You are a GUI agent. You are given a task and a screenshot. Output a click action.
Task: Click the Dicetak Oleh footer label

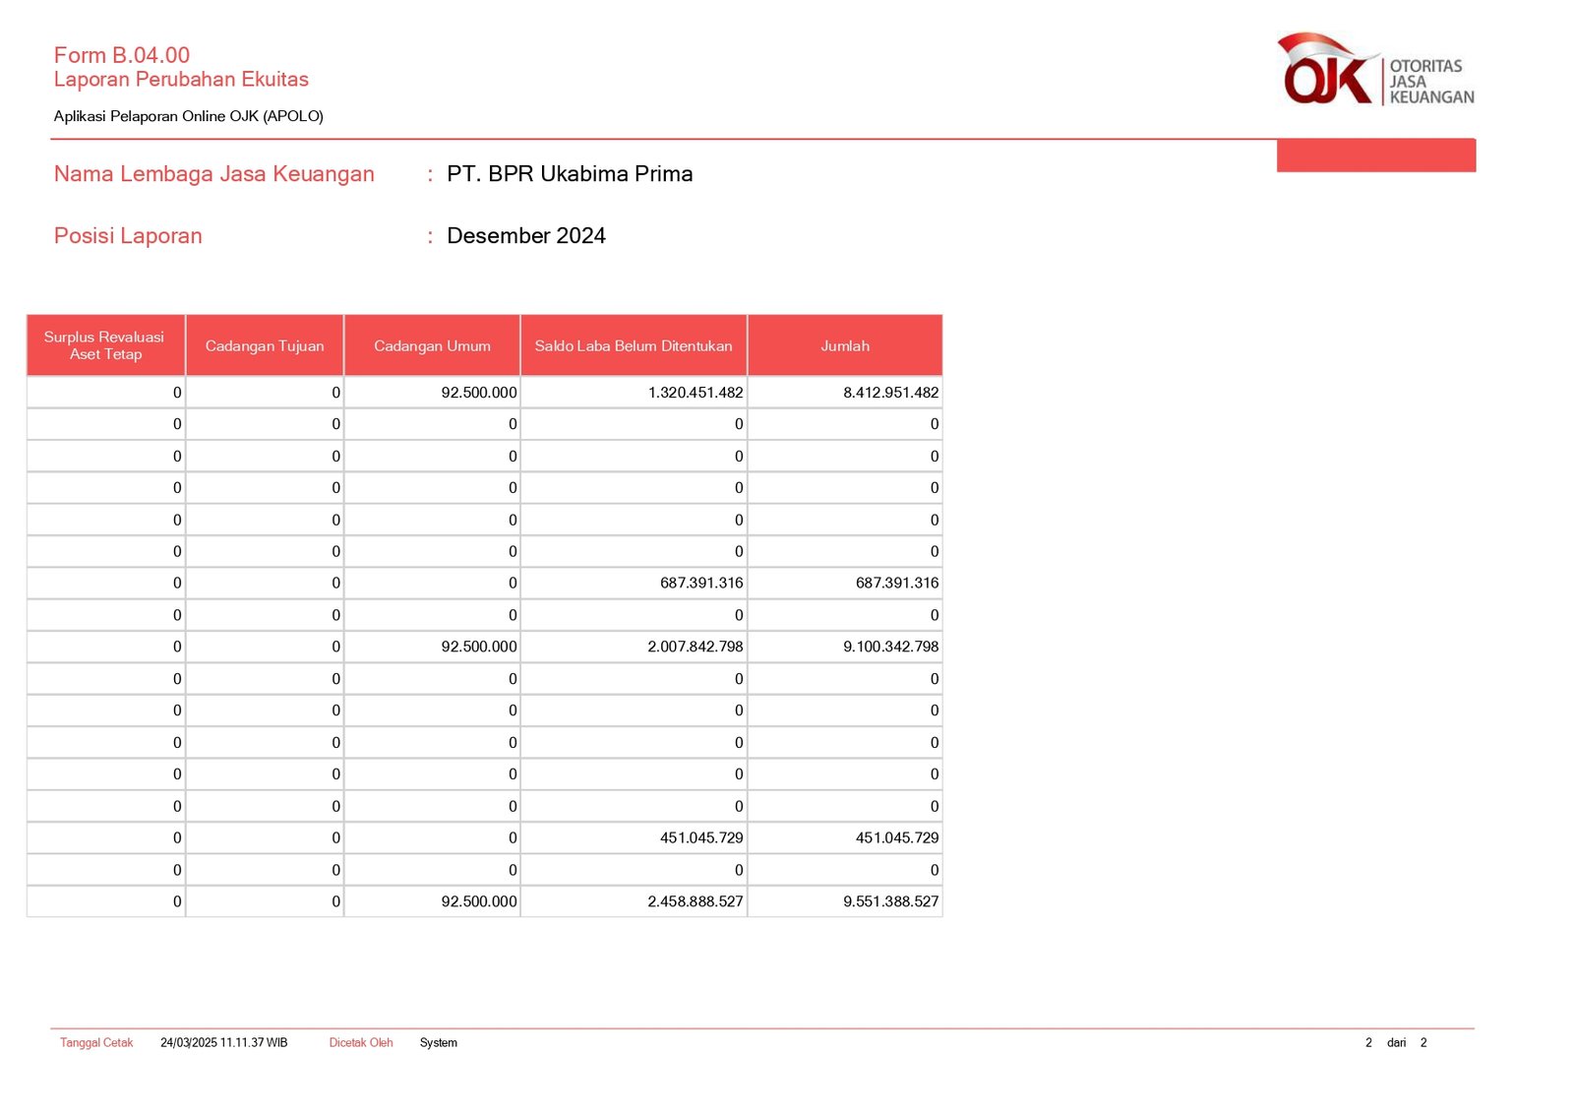(360, 1043)
